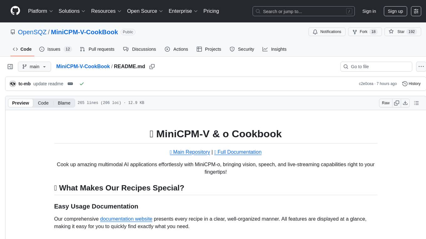Image resolution: width=426 pixels, height=239 pixels.
Task: Follow the Main Repository link
Action: coord(190,152)
